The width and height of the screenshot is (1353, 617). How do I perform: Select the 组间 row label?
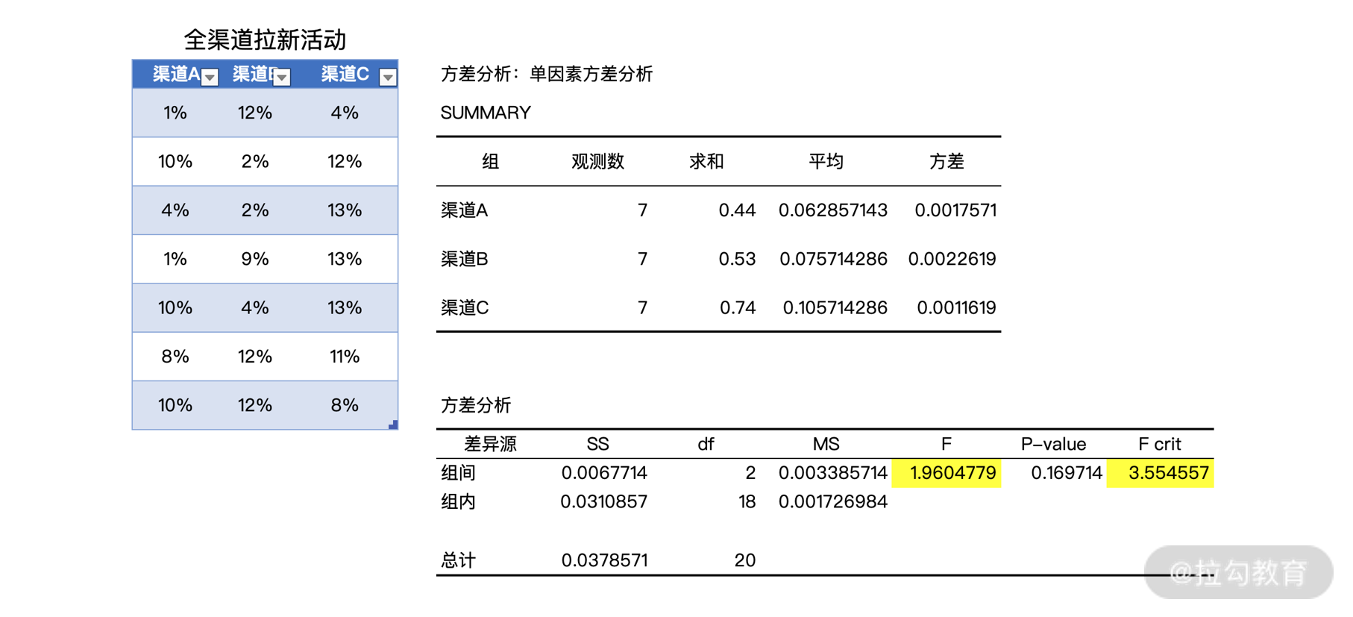pyautogui.click(x=458, y=472)
